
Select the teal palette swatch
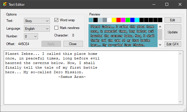(91, 20)
